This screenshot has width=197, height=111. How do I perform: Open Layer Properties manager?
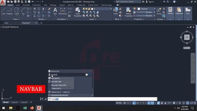[x=78, y=12]
